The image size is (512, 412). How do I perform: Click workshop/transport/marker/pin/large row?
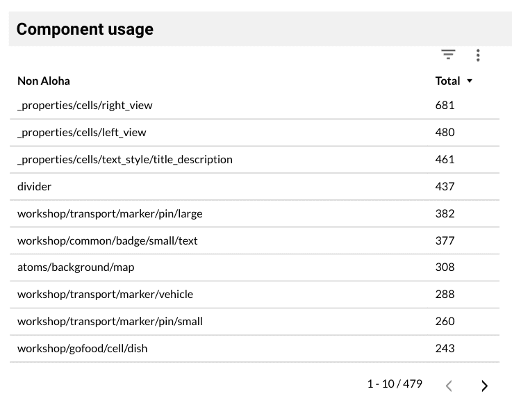[x=110, y=213]
